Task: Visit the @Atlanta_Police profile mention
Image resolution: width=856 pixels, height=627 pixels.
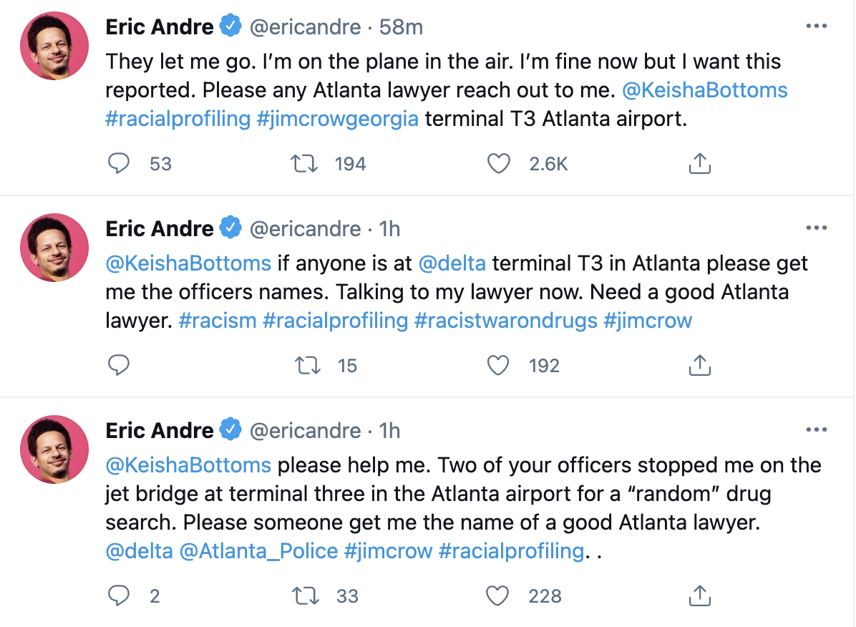Action: click(259, 551)
